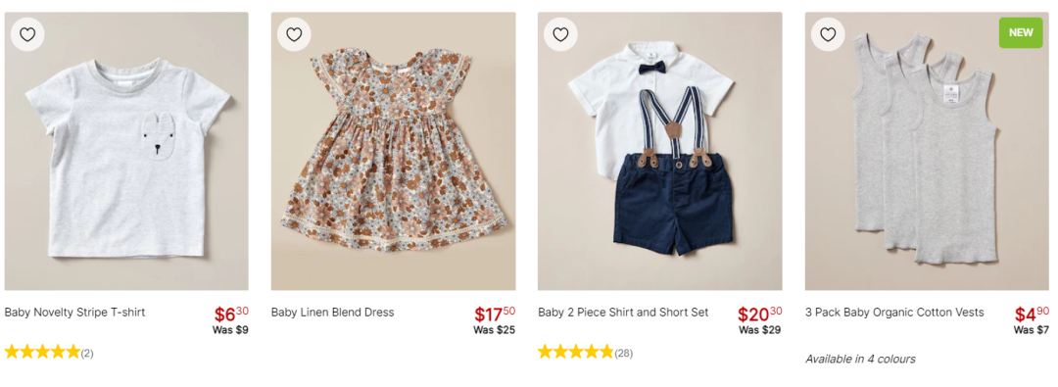Click heart icon on Baby Linen Blend Dress

[294, 34]
